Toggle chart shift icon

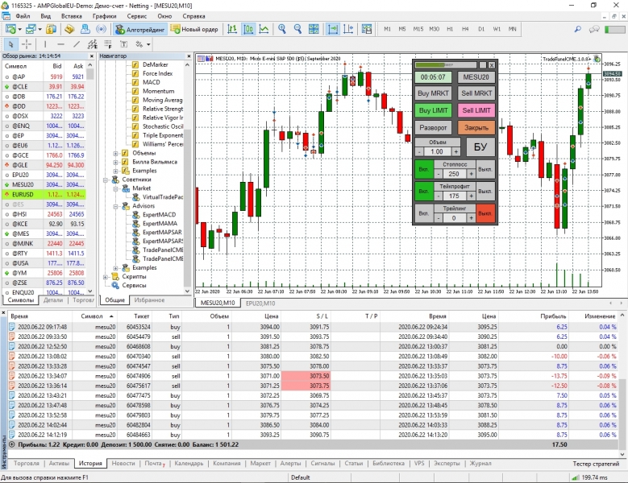pyautogui.click(x=348, y=29)
